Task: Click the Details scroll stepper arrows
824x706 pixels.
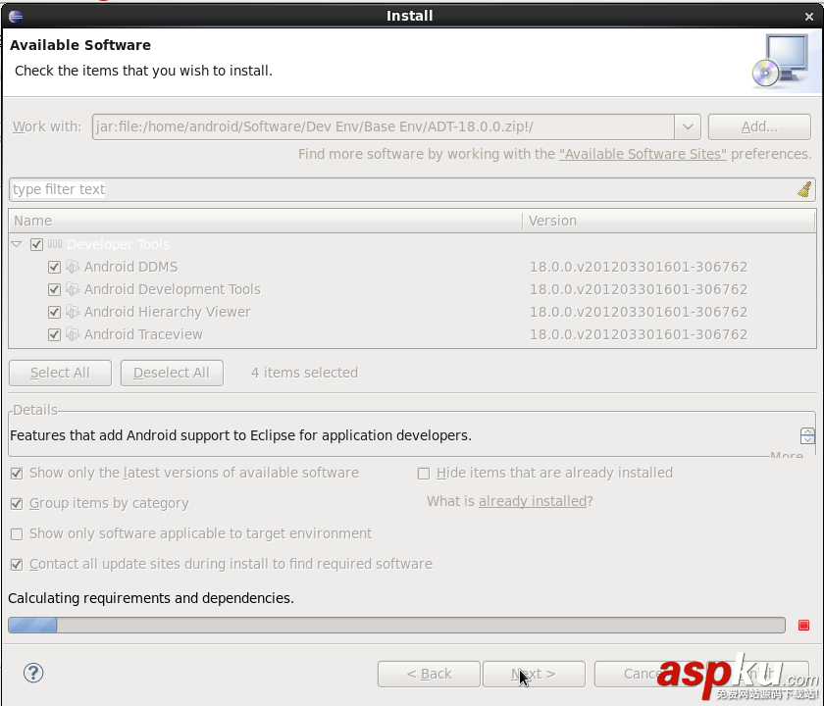Action: click(807, 435)
